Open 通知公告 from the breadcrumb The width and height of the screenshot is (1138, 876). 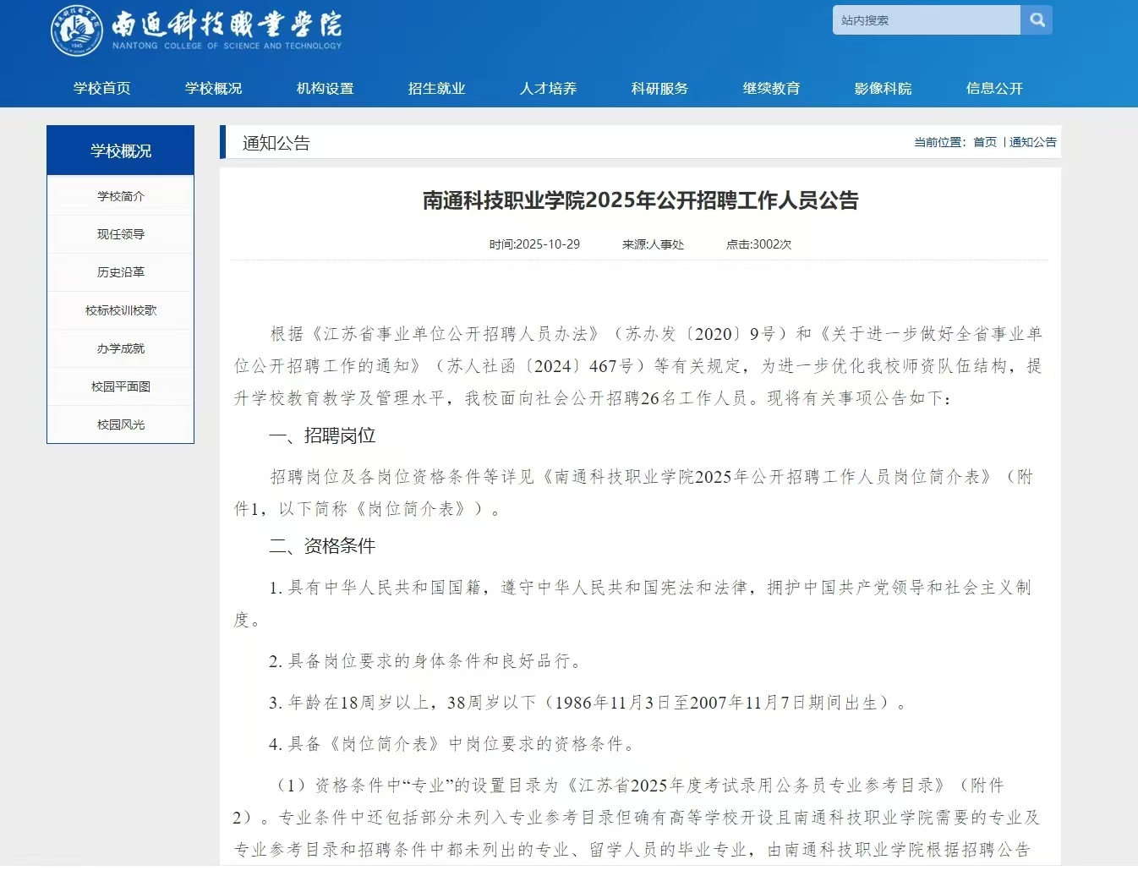tap(1032, 142)
